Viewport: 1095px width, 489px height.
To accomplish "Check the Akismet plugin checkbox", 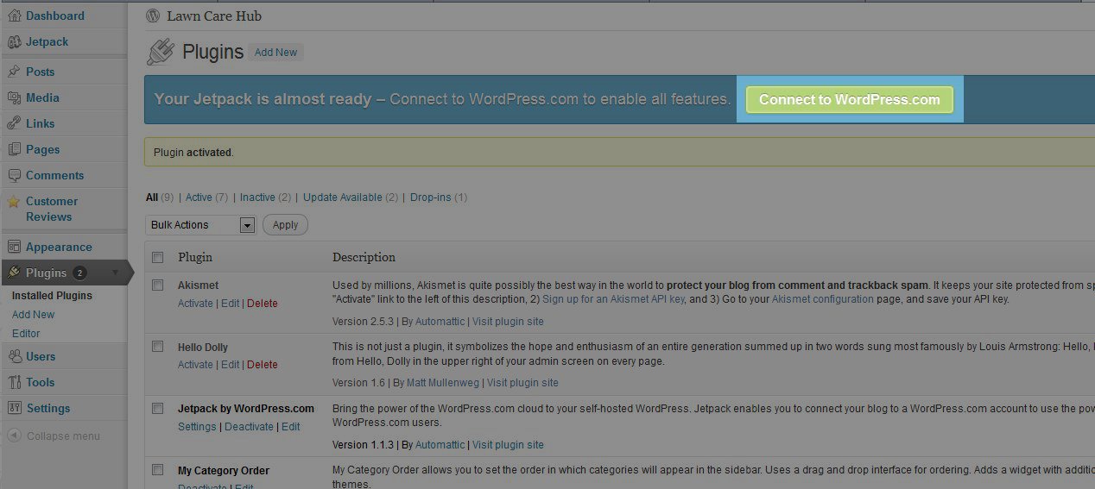I will [157, 285].
